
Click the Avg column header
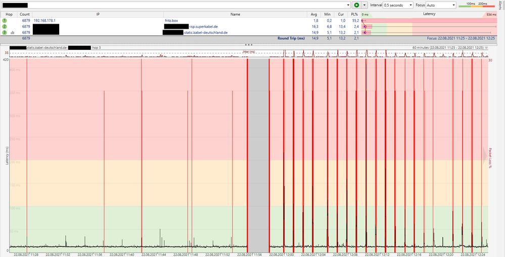pos(314,14)
